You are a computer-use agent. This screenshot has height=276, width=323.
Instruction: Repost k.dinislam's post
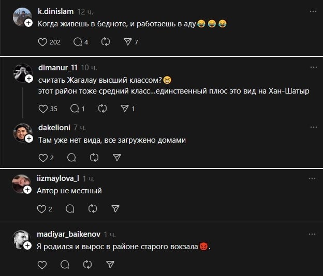click(x=106, y=42)
